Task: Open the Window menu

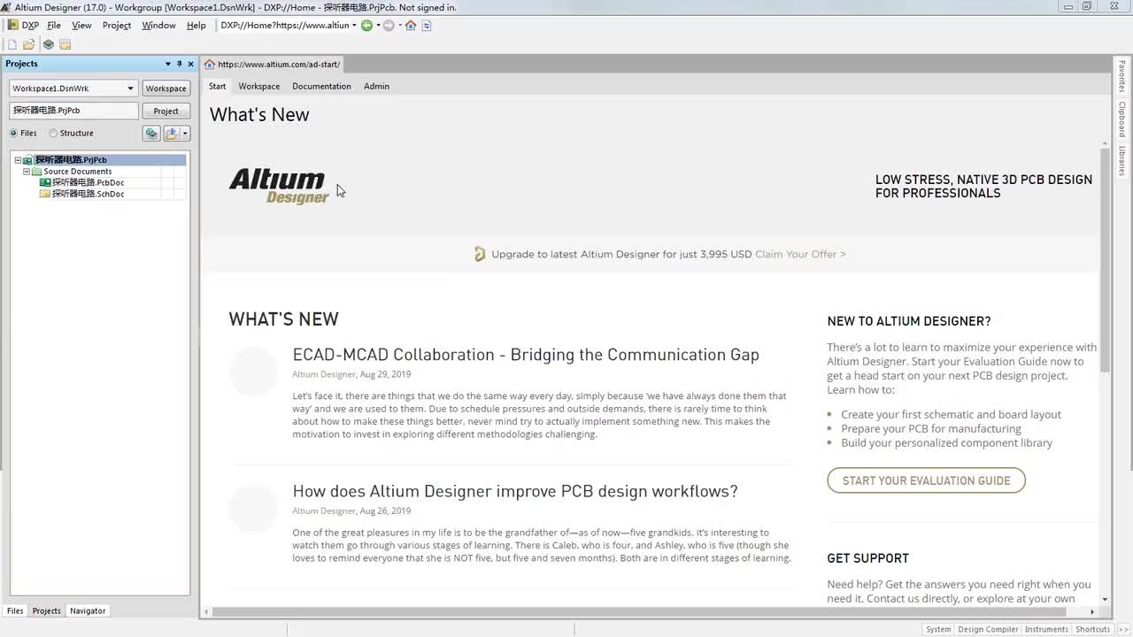Action: tap(158, 25)
